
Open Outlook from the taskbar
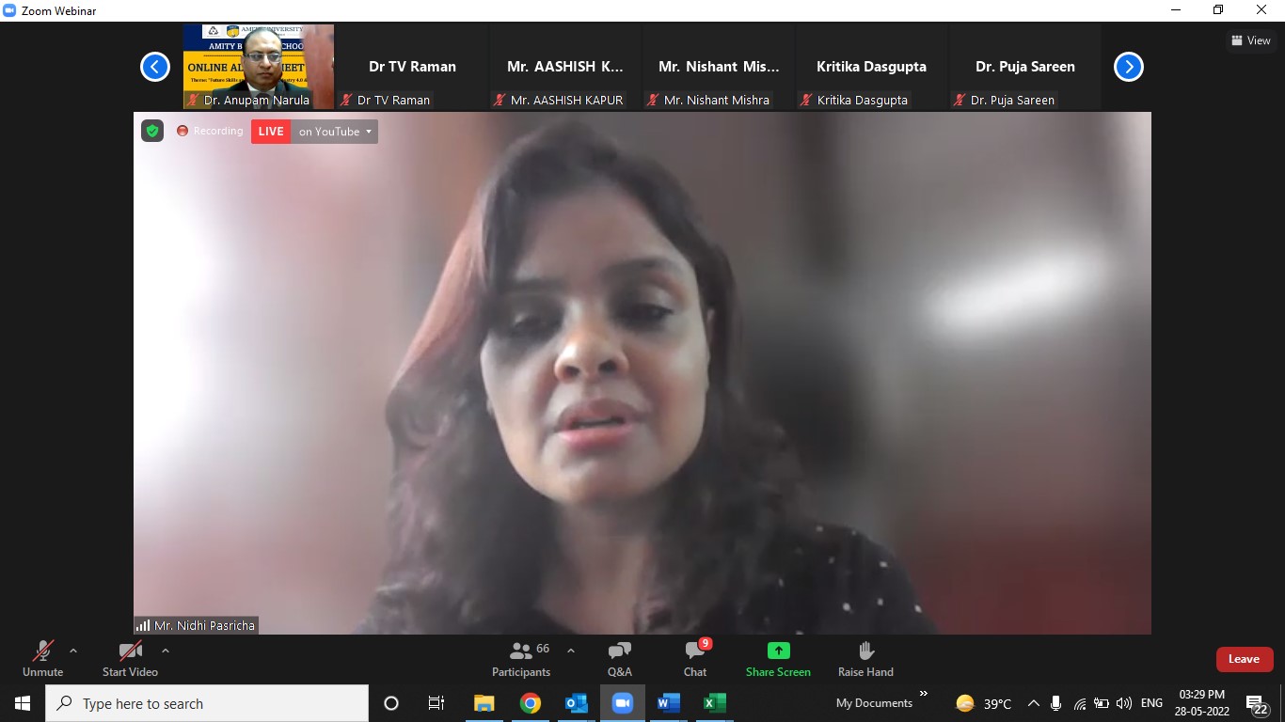pyautogui.click(x=577, y=703)
